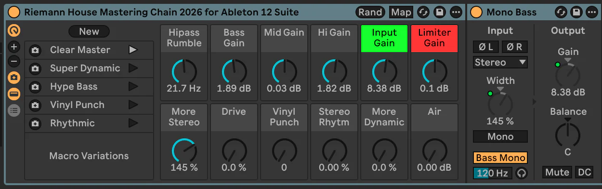
Task: Select the Rhythmic variation name
Action: [72, 123]
